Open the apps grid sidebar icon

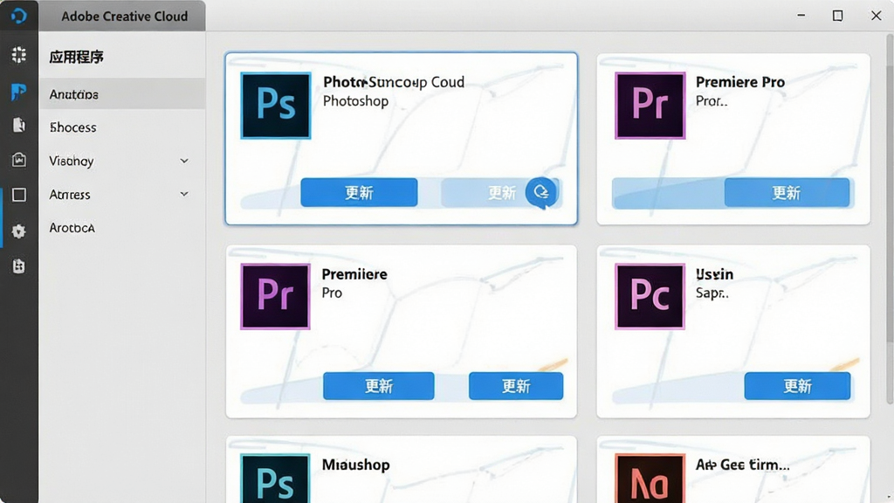click(x=19, y=55)
